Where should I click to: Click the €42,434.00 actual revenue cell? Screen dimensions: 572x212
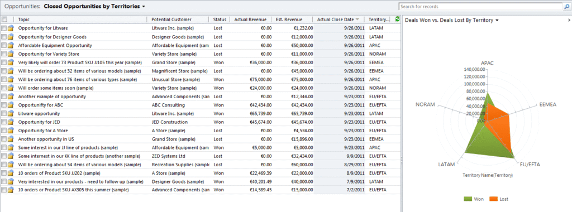tap(260, 105)
